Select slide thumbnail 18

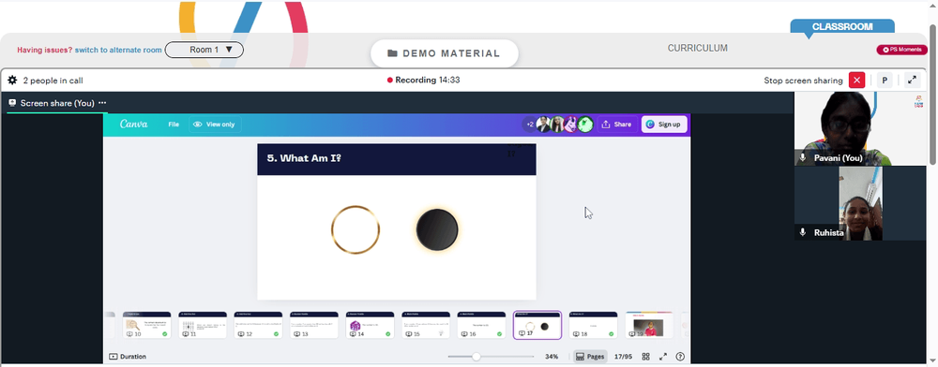593,325
